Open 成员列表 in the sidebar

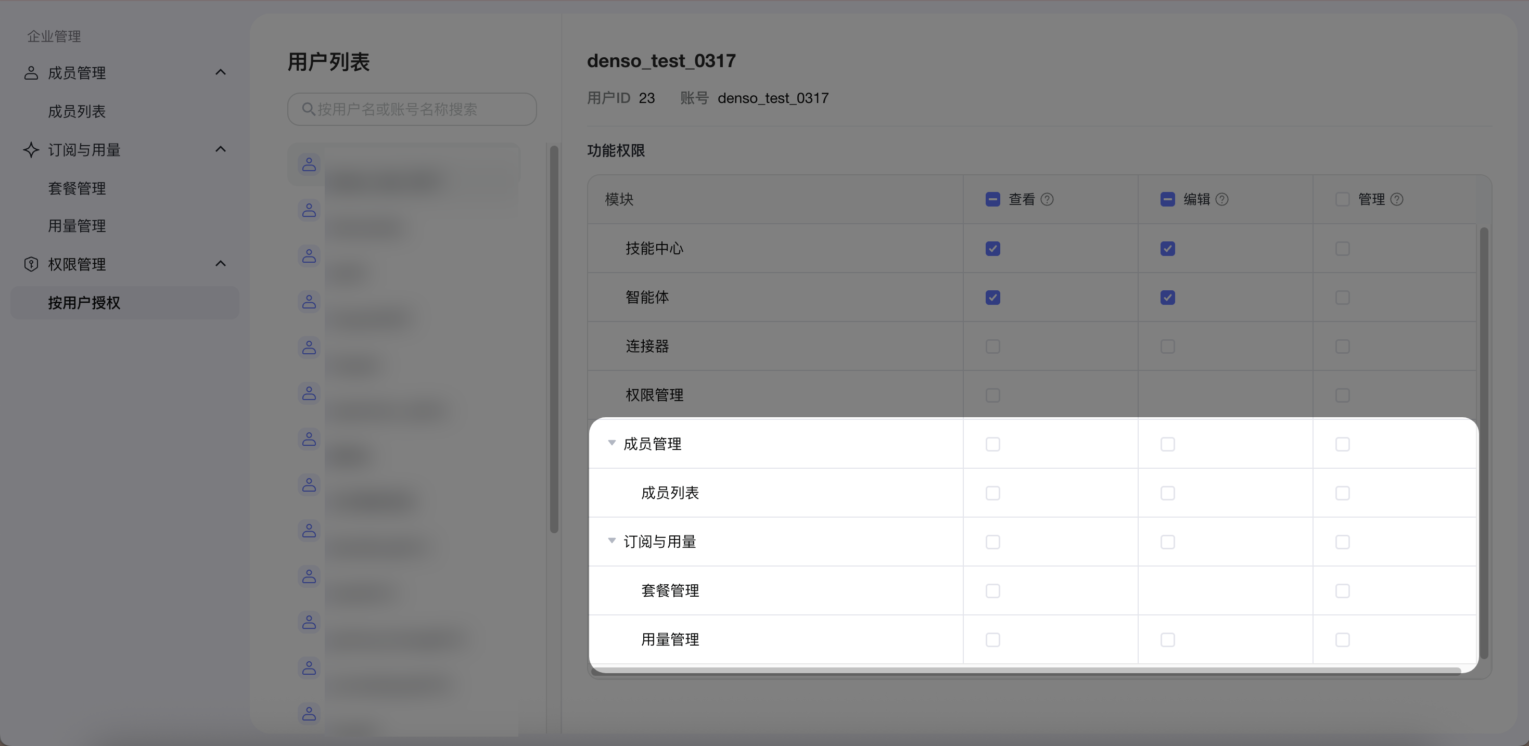pyautogui.click(x=77, y=111)
